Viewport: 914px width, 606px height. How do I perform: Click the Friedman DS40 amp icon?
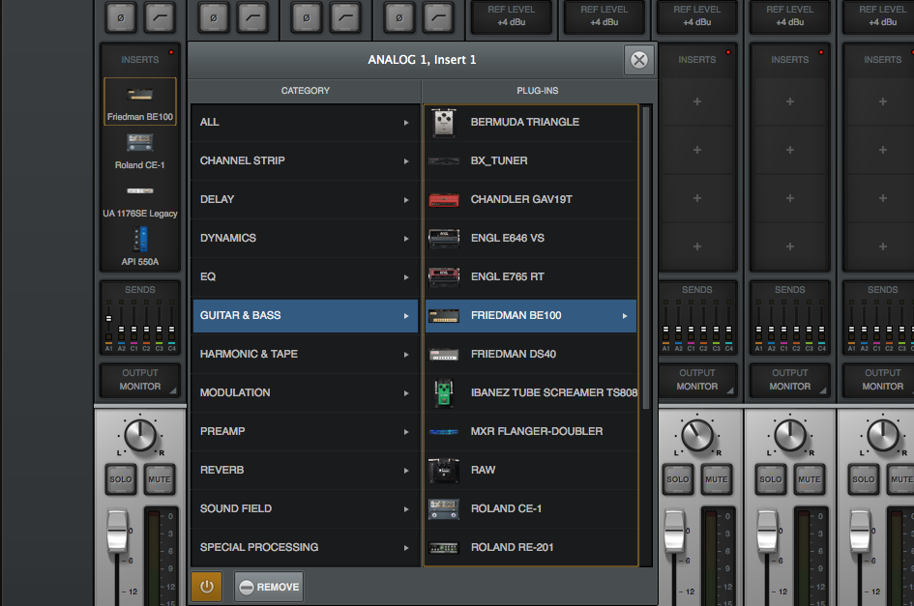[x=444, y=355]
